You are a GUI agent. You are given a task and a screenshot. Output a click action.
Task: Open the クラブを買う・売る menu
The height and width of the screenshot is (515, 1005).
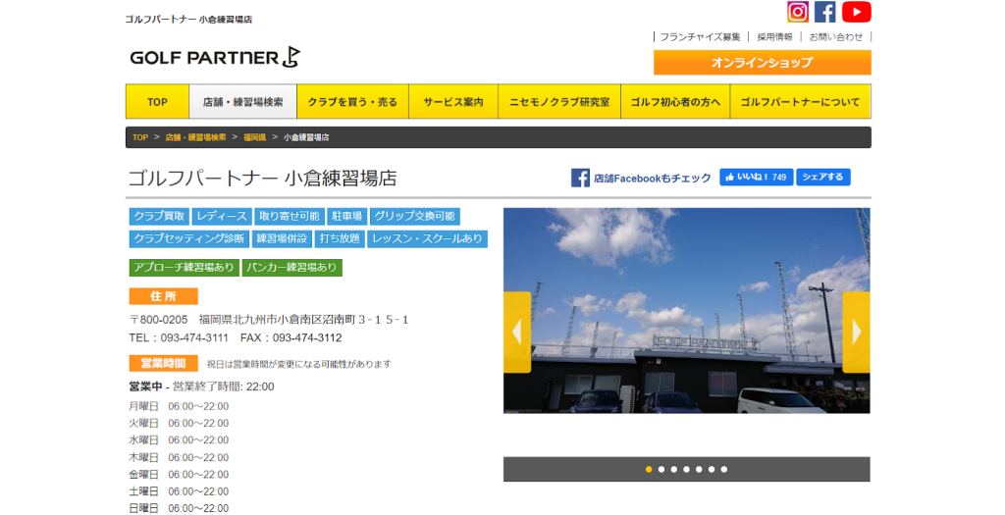352,102
